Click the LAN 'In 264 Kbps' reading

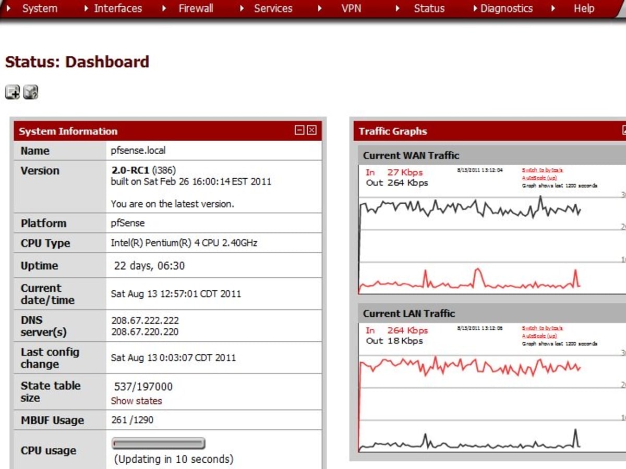(396, 330)
